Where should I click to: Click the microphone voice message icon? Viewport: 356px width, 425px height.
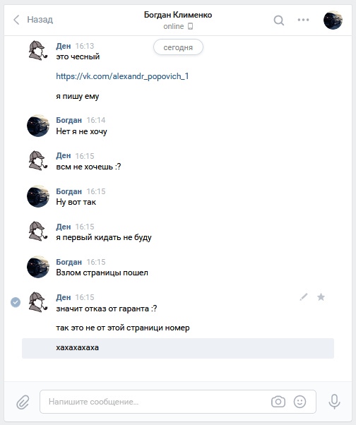coord(334,402)
